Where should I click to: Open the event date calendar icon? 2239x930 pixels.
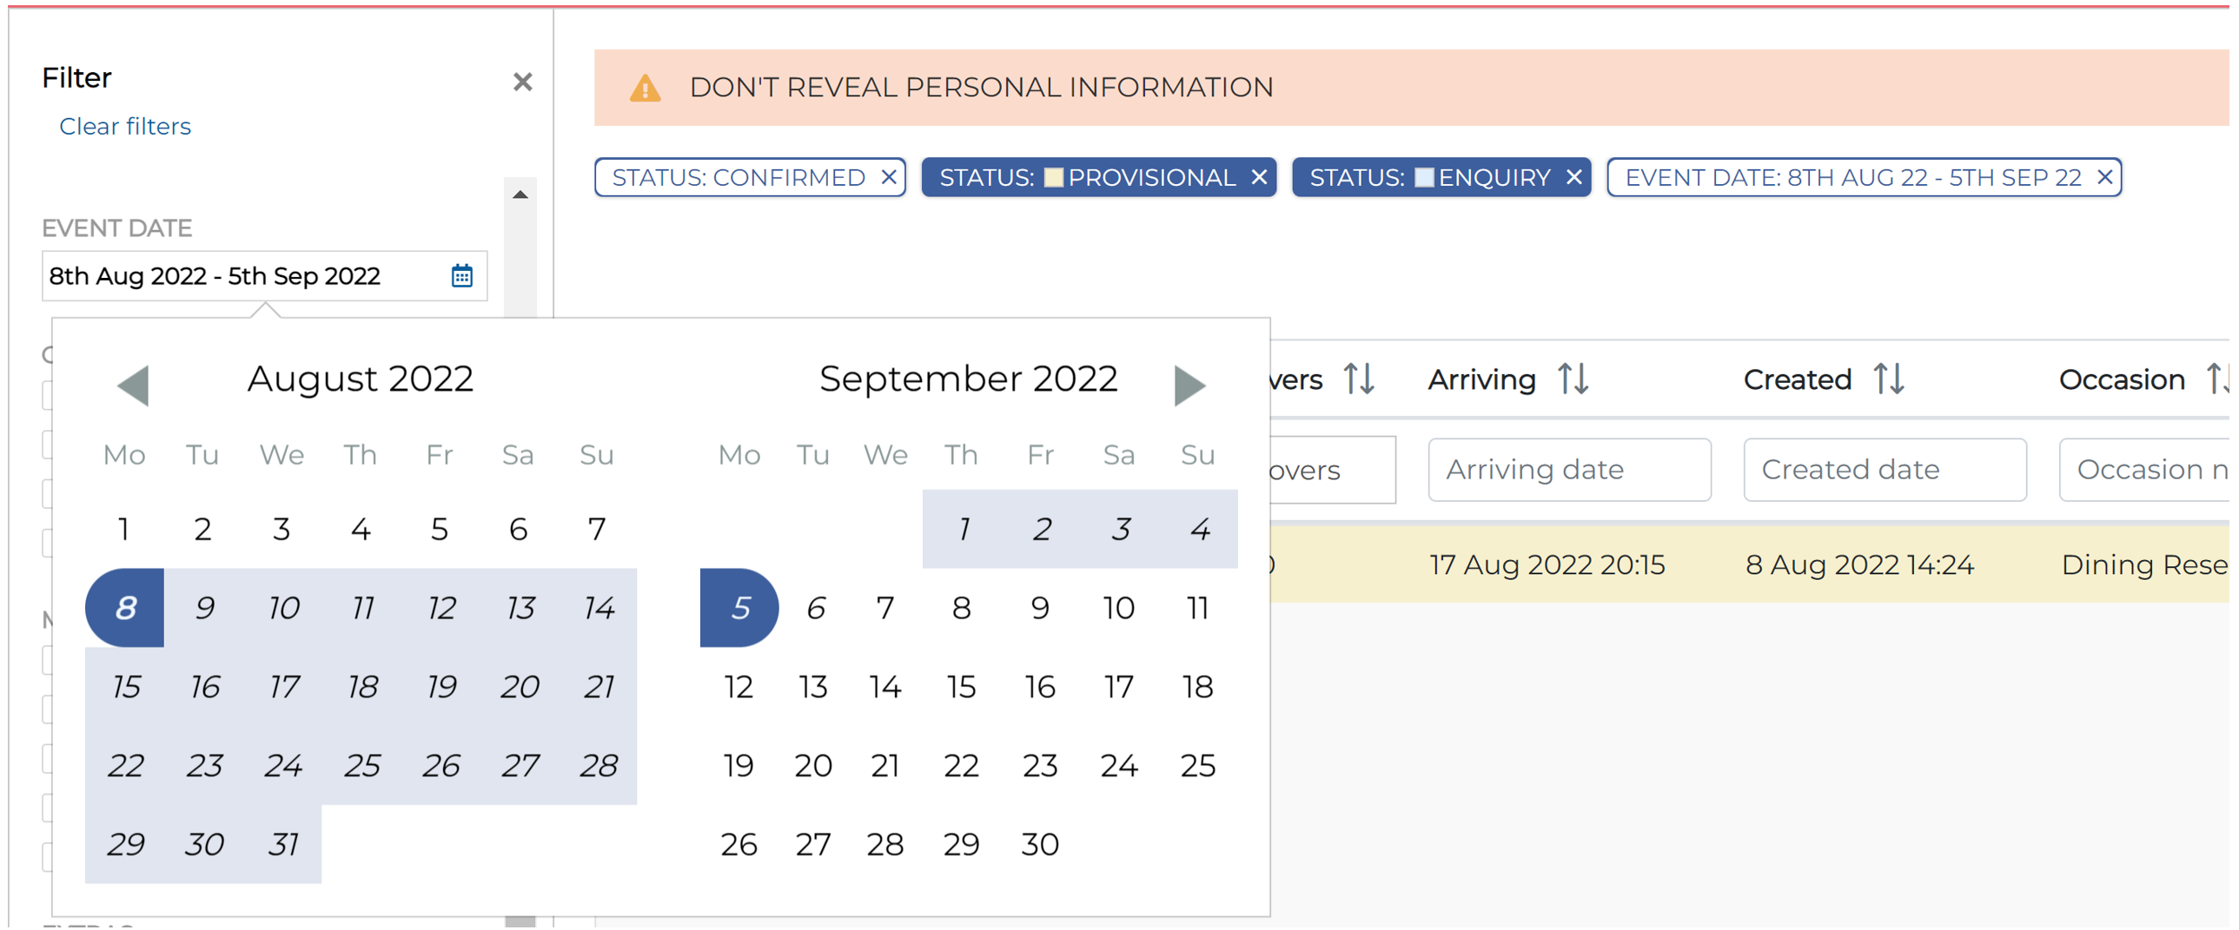click(461, 276)
